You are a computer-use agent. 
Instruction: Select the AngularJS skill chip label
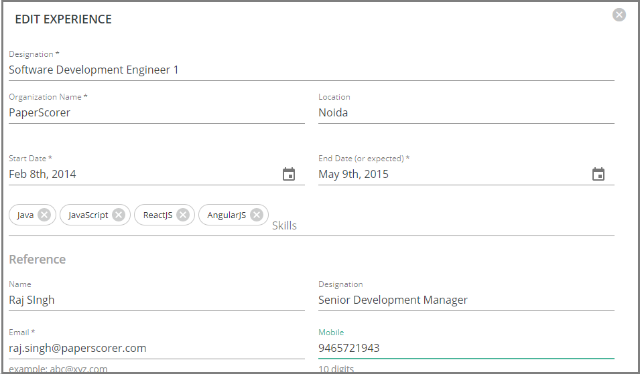click(x=227, y=215)
